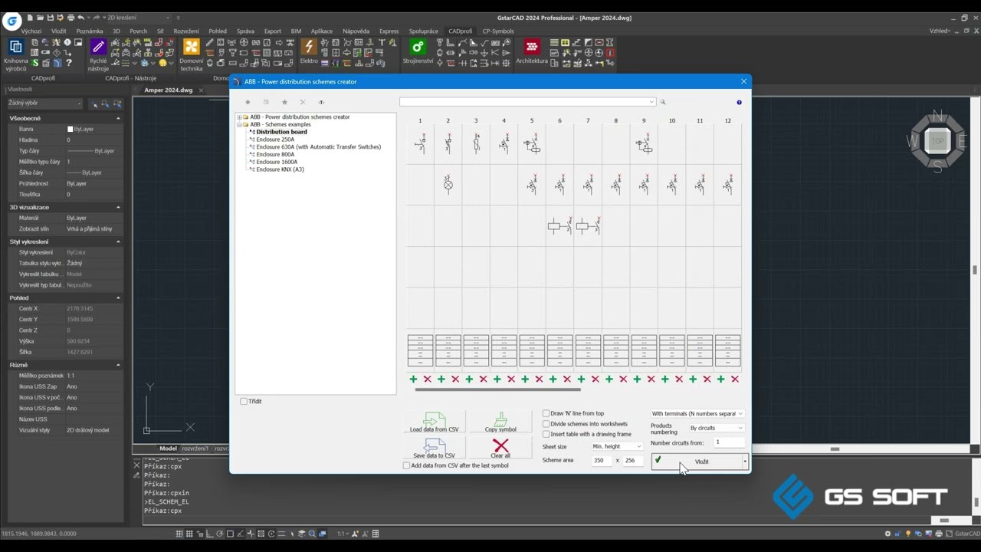Viewport: 981px width, 552px height.
Task: Click the Clear all button
Action: 500,448
